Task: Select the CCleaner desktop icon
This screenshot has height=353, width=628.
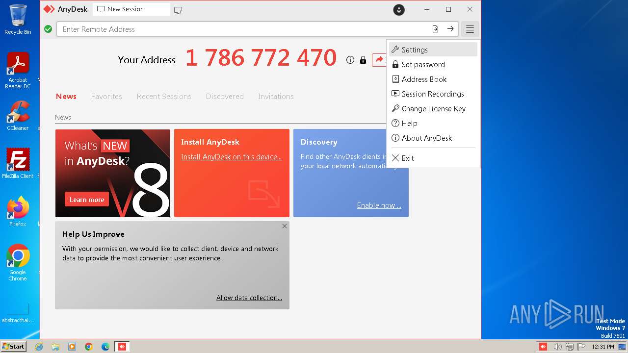Action: (x=18, y=116)
